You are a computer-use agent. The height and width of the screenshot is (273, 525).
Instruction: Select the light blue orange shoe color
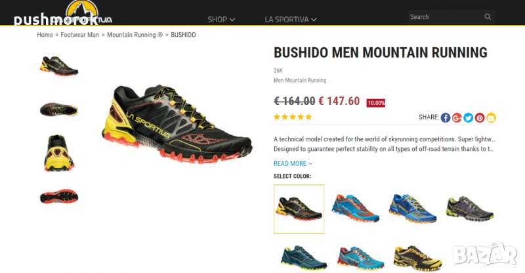coord(356,208)
